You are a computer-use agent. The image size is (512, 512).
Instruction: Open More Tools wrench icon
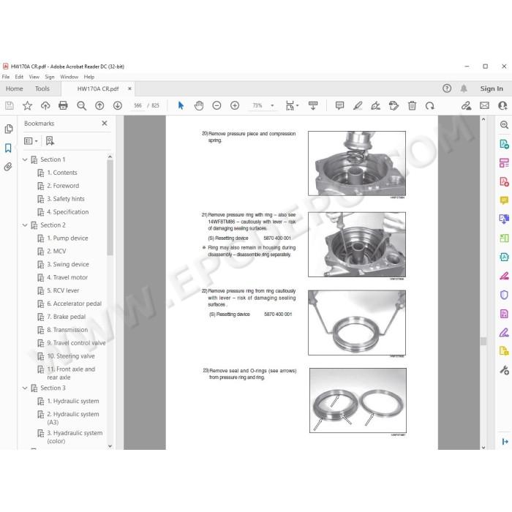pyautogui.click(x=504, y=370)
